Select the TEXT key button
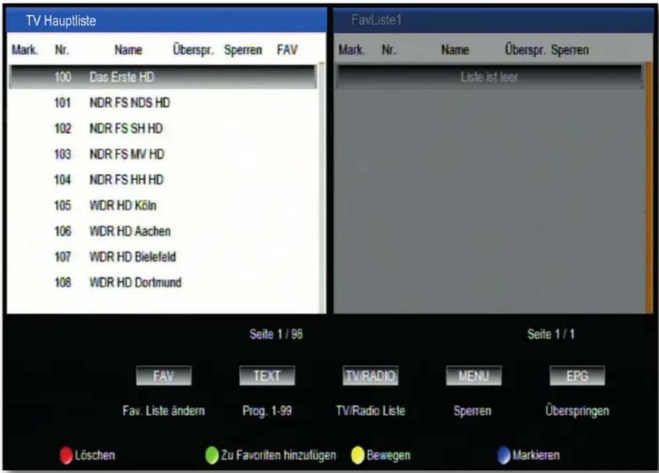The width and height of the screenshot is (659, 473). pyautogui.click(x=267, y=376)
